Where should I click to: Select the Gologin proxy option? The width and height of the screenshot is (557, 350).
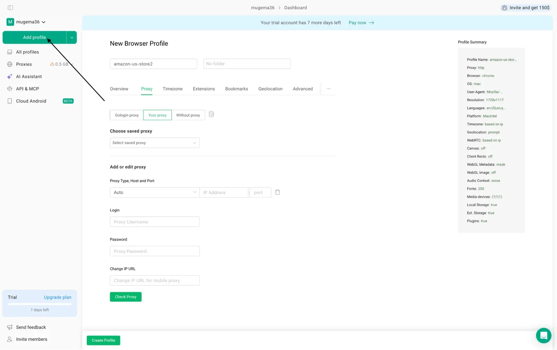click(127, 115)
